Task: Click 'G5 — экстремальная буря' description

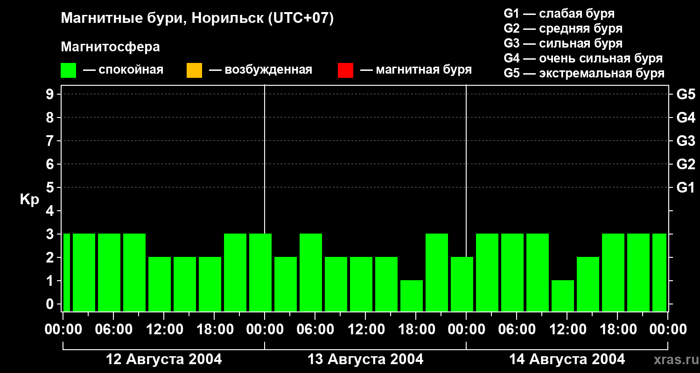Action: [584, 74]
